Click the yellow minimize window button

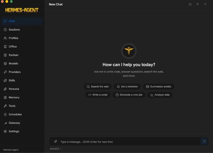[7, 1]
